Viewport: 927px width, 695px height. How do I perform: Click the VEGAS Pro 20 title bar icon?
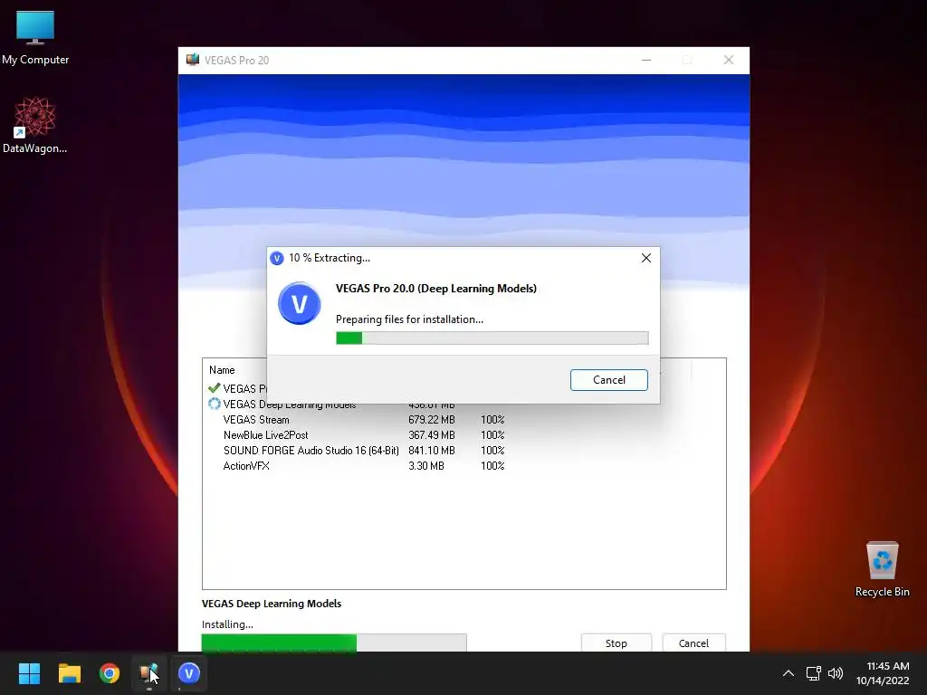pyautogui.click(x=193, y=60)
